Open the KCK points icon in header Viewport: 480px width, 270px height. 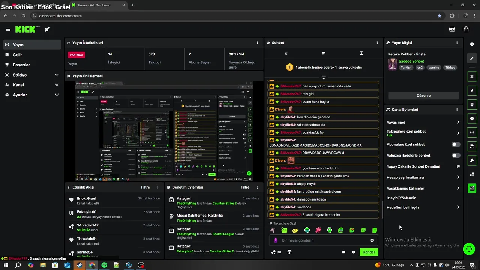(452, 29)
